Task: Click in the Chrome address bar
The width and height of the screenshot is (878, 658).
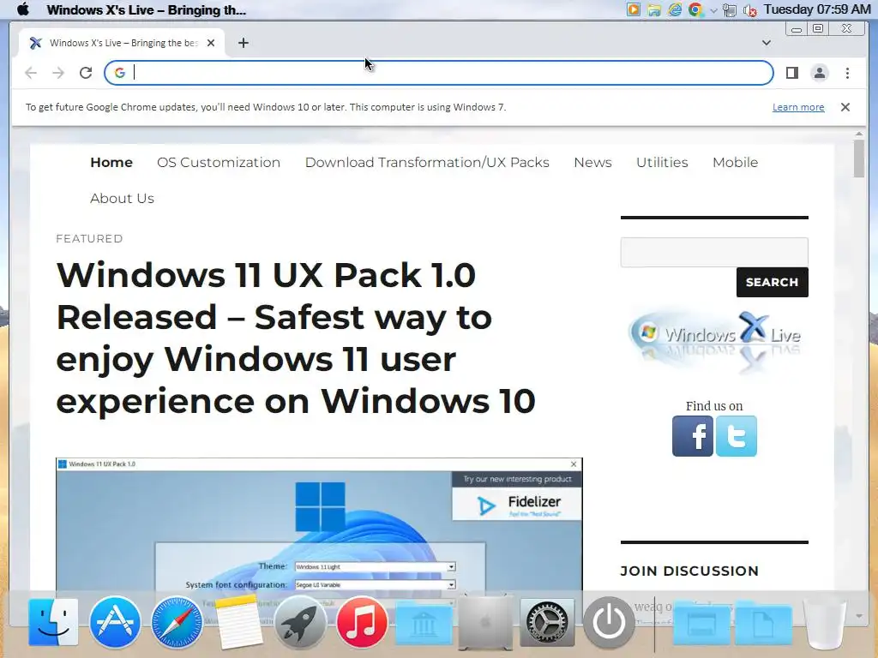Action: [x=438, y=73]
